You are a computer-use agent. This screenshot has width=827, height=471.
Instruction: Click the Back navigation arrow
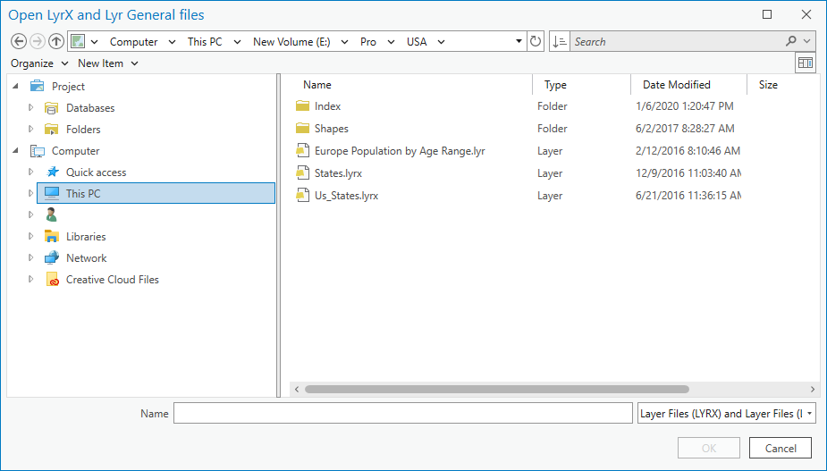click(19, 42)
